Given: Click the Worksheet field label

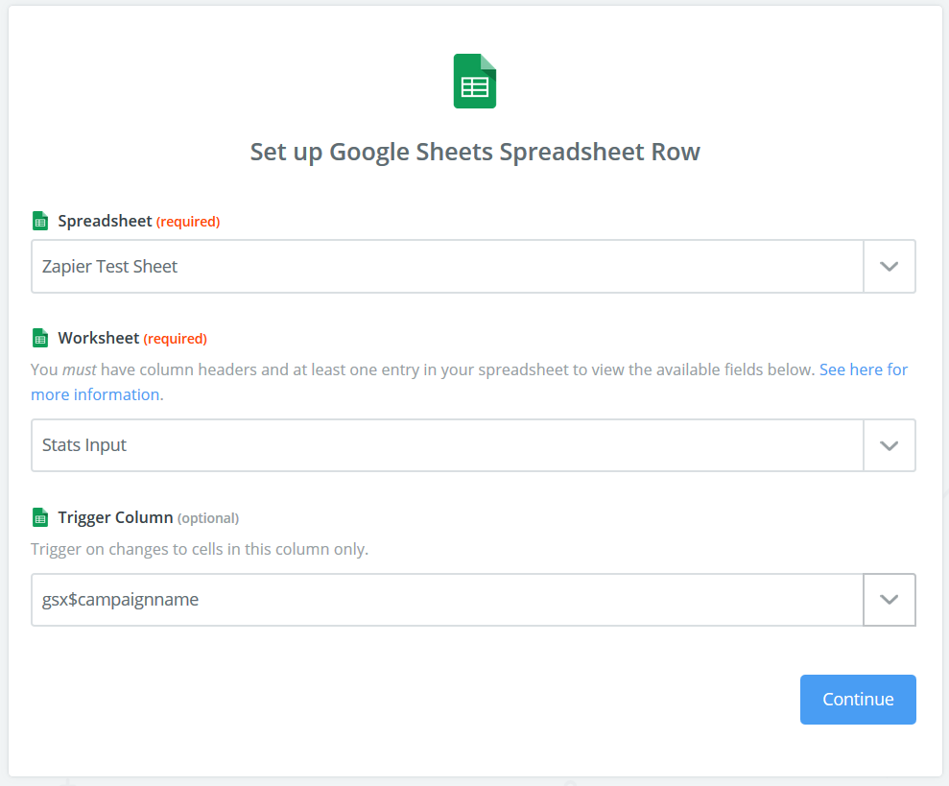Looking at the screenshot, I should coord(98,339).
